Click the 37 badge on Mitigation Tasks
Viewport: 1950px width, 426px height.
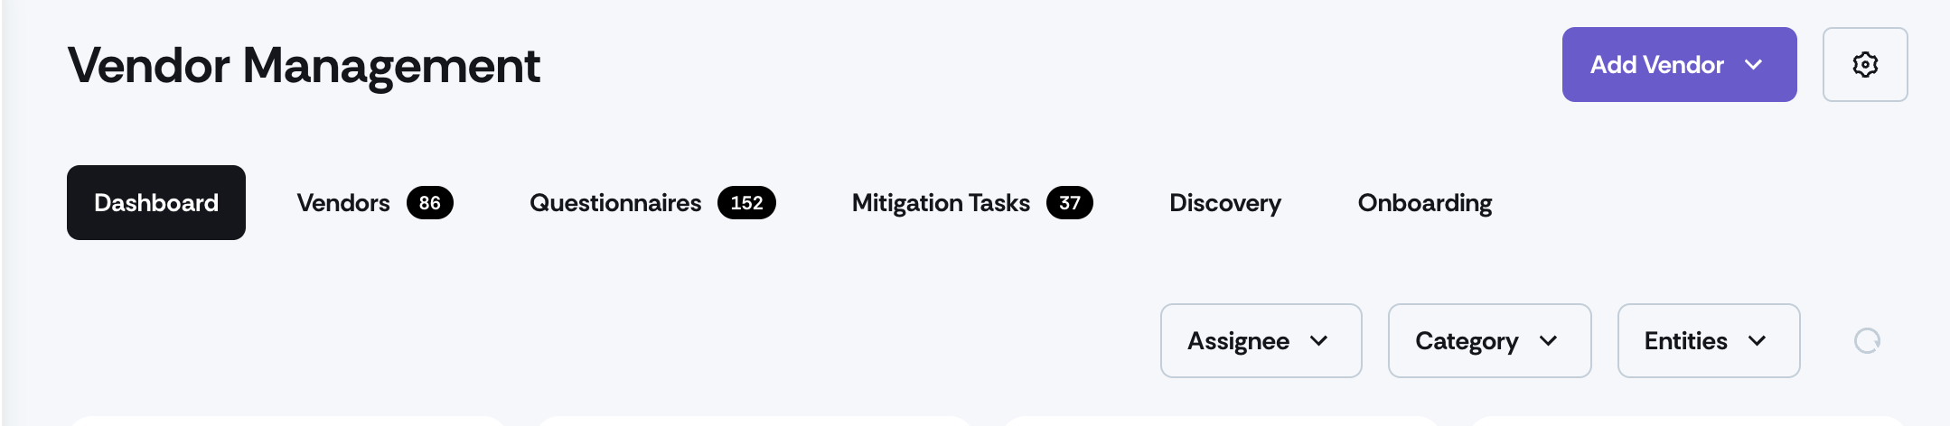[x=1070, y=203]
